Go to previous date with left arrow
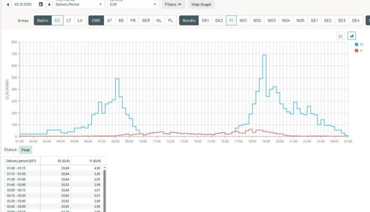This screenshot has height=212, width=370. coord(8,4)
